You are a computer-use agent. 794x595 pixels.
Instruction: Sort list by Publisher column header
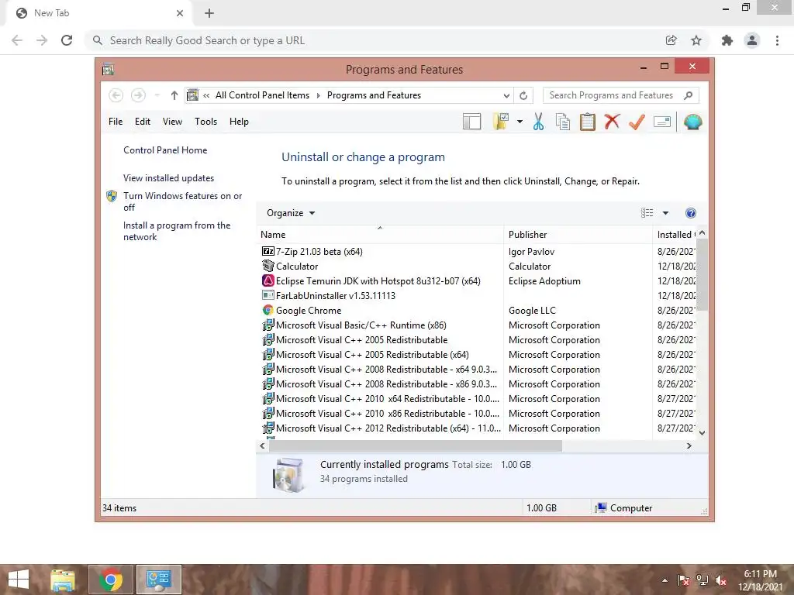(578, 235)
